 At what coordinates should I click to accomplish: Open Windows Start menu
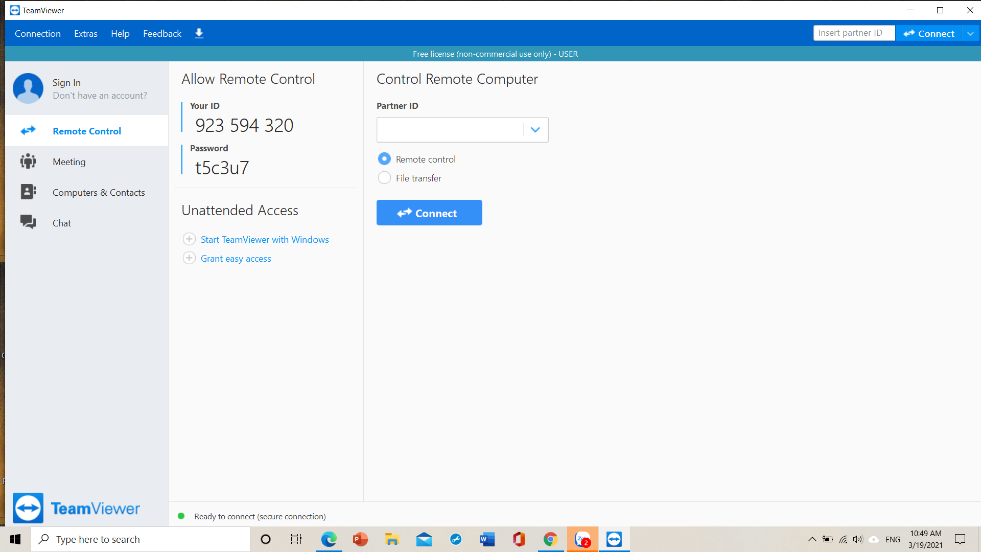[x=15, y=539]
